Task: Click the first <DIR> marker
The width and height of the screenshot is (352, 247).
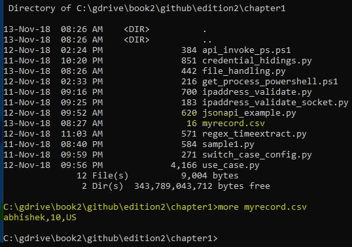Action: [x=137, y=29]
